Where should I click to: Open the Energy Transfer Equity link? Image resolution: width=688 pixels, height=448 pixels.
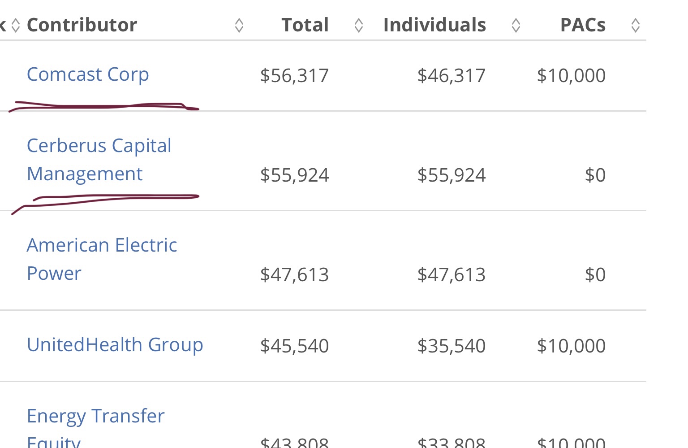click(96, 426)
